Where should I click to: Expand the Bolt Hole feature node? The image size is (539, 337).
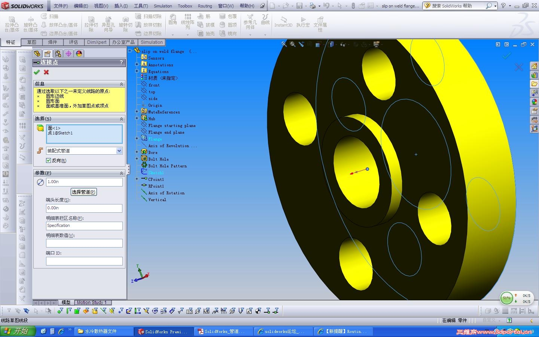coord(137,159)
